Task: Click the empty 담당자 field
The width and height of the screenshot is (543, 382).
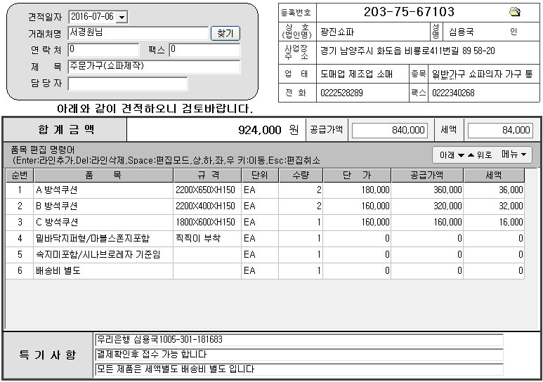Action: click(x=128, y=84)
